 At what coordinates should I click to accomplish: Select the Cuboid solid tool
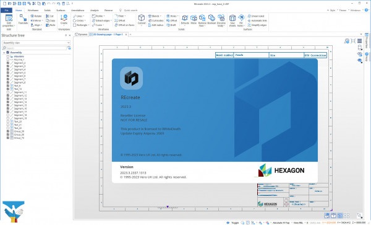pyautogui.click(x=142, y=19)
